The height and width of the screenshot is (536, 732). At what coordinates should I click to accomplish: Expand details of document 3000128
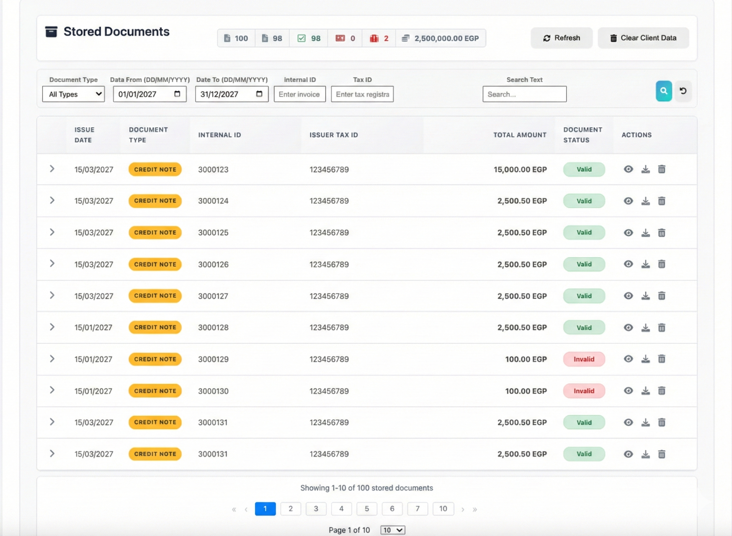click(x=52, y=327)
